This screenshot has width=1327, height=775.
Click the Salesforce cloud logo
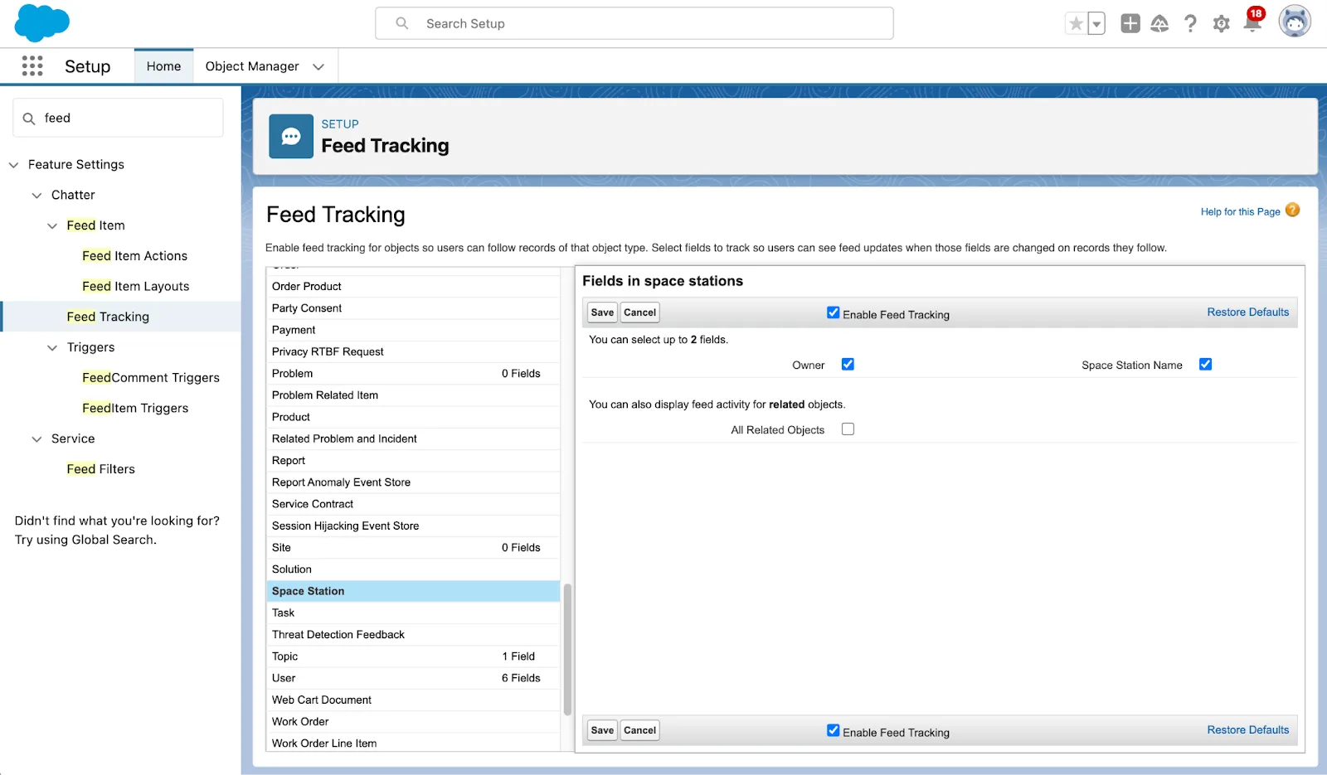coord(41,23)
